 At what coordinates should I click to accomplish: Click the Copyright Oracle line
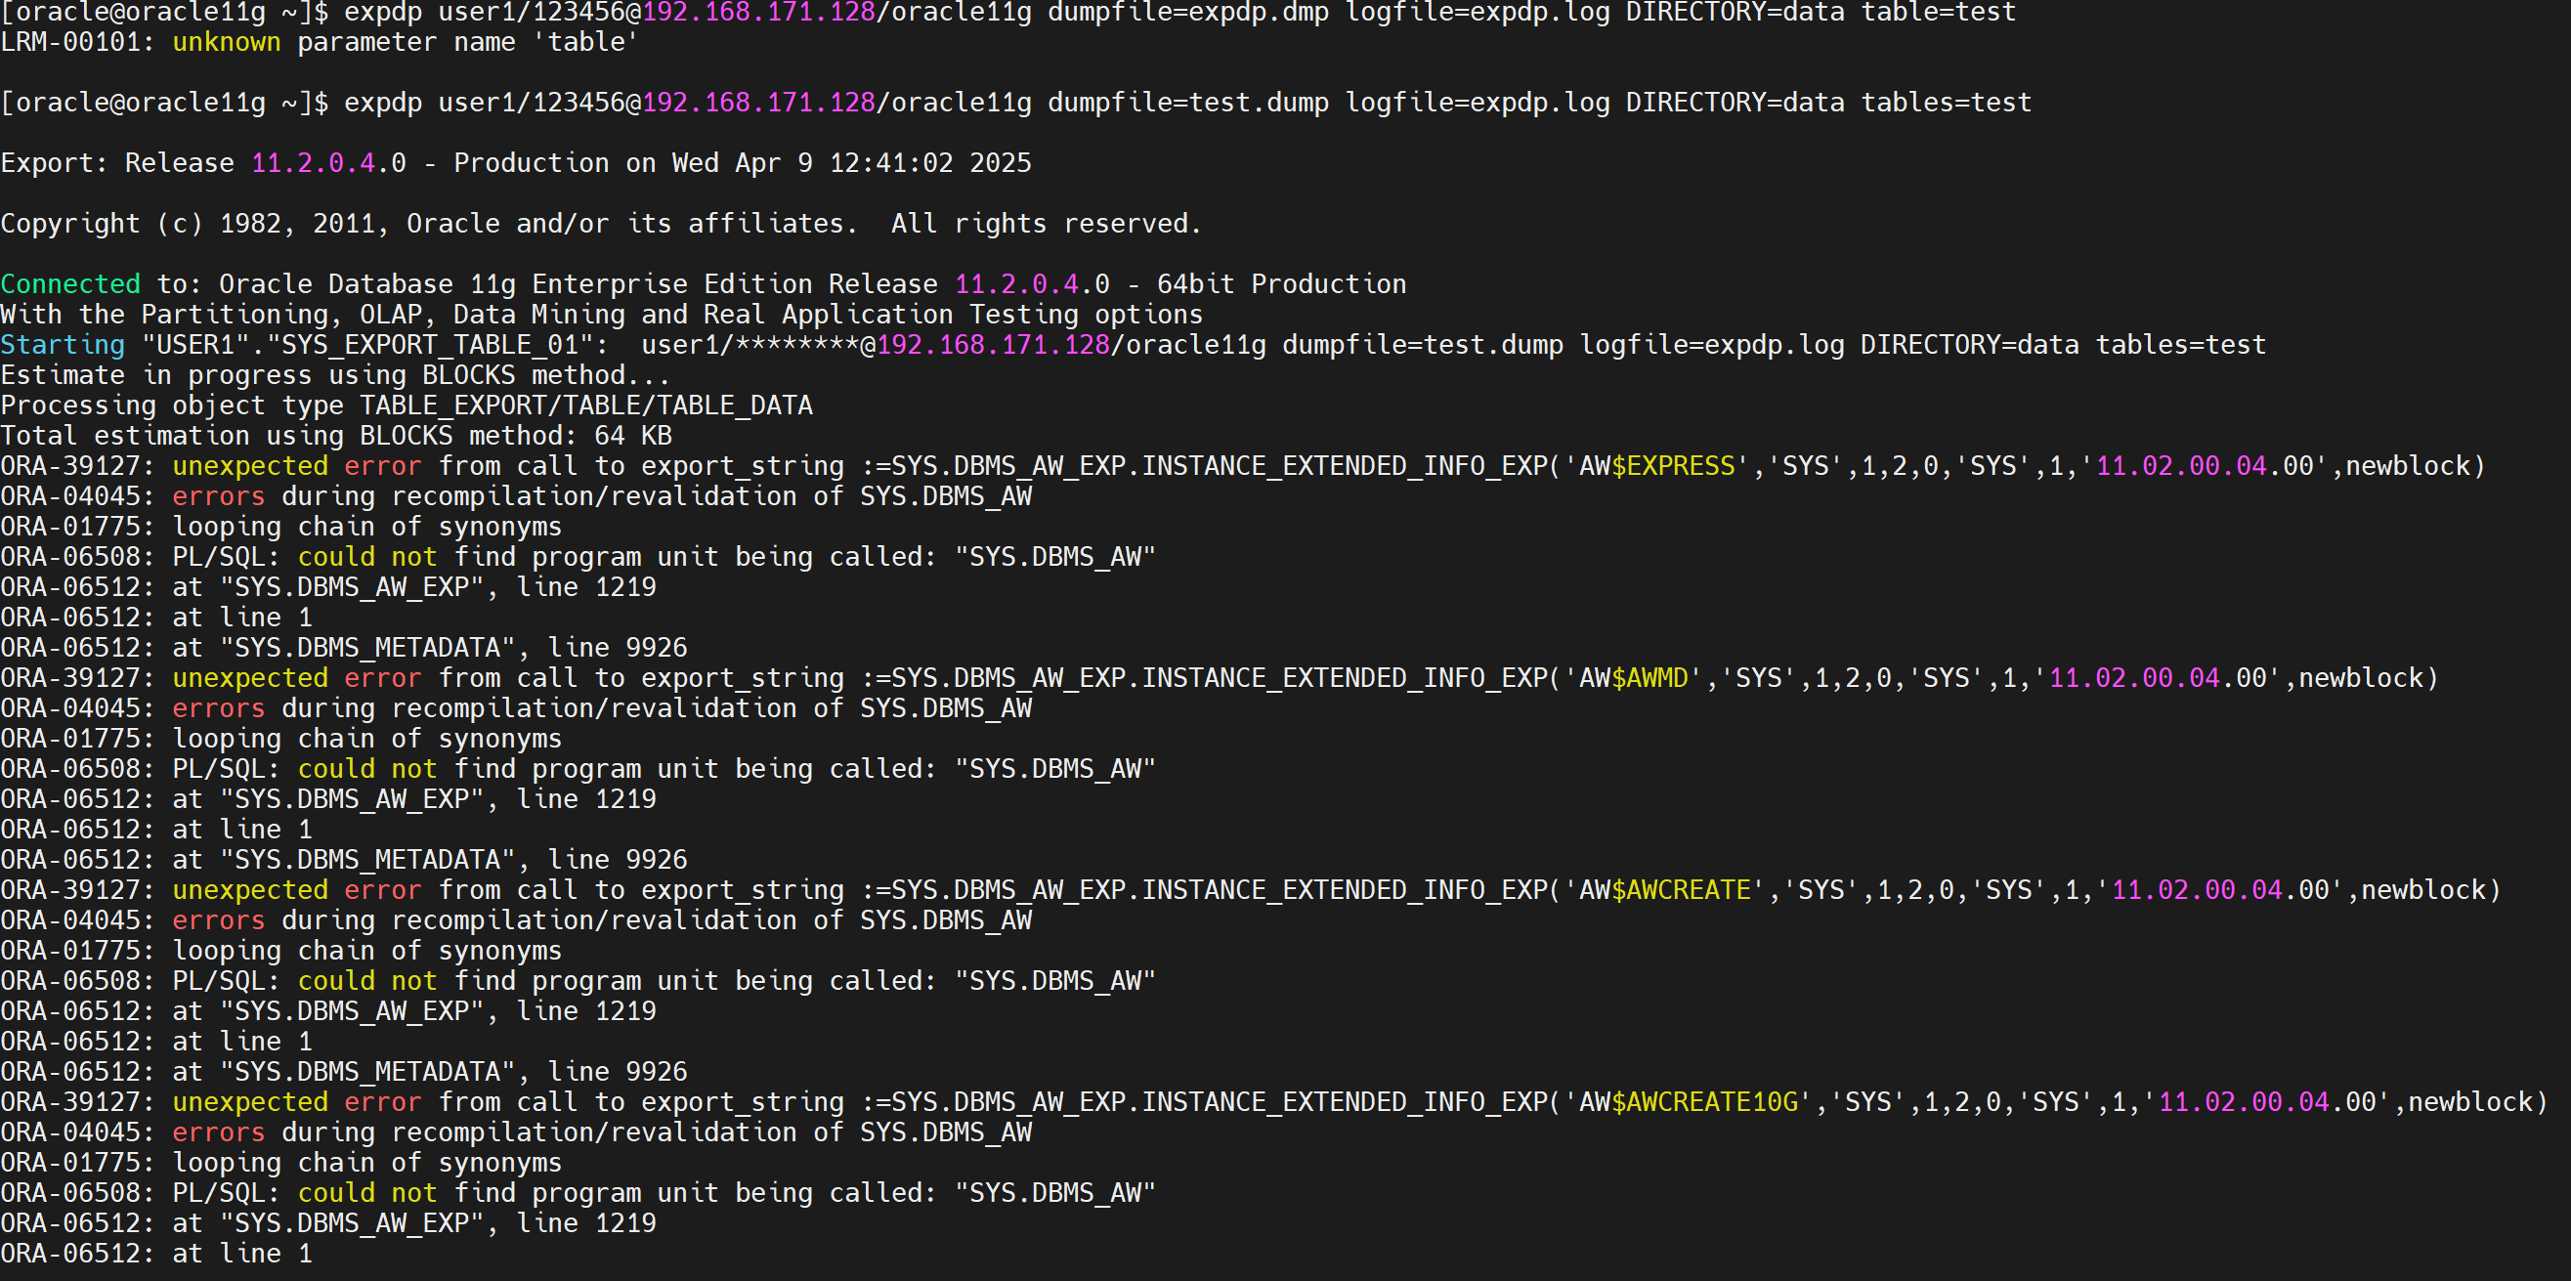599,224
